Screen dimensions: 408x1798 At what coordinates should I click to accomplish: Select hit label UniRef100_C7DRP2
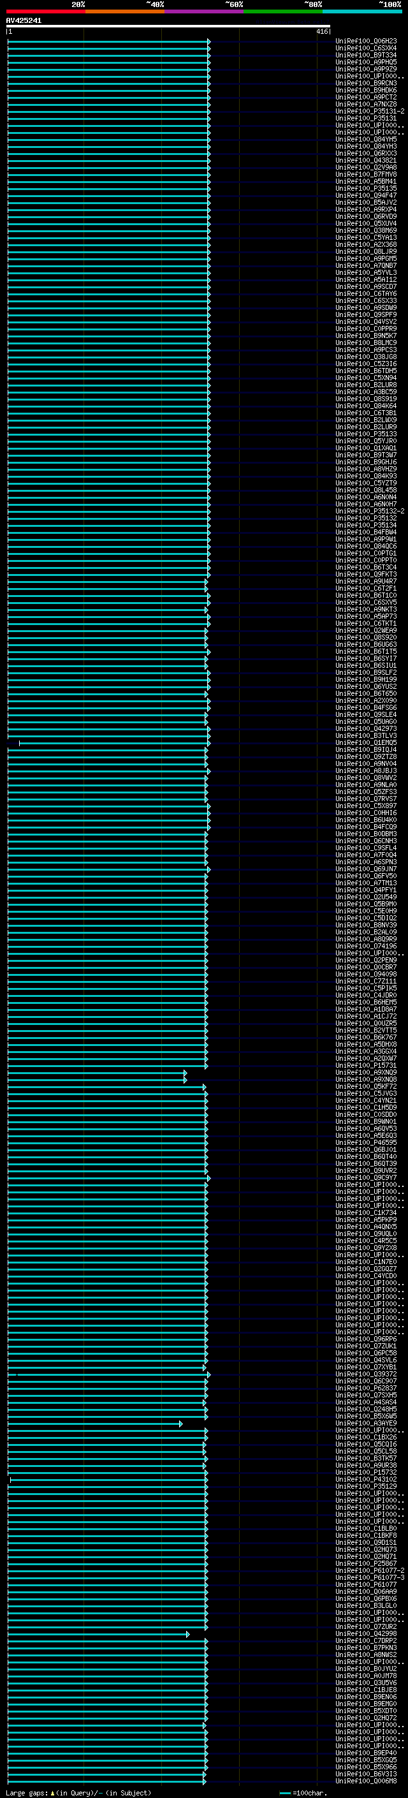coord(366,1641)
